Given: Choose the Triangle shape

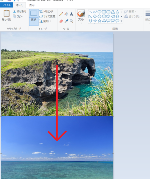Looking at the screenshot, I should 117,12.
